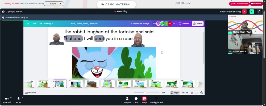The image size is (266, 106).
Task: Select page thumbnail 78
Action: (x=44, y=84)
